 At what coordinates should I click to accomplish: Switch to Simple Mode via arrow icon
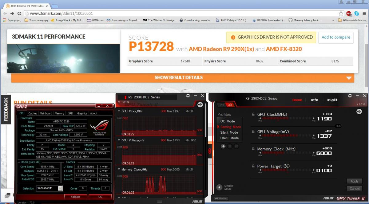[219, 187]
